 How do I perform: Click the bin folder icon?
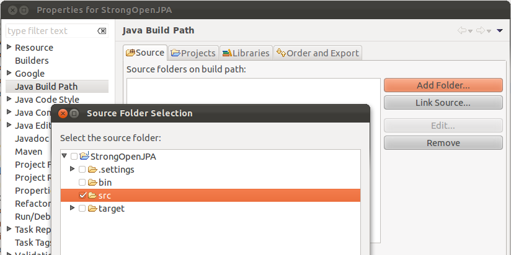coord(93,183)
